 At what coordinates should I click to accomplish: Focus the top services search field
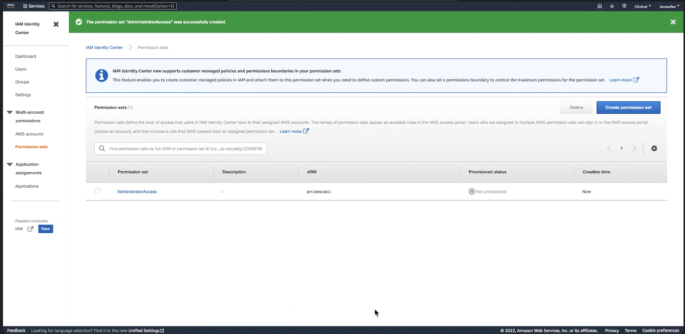tap(113, 6)
